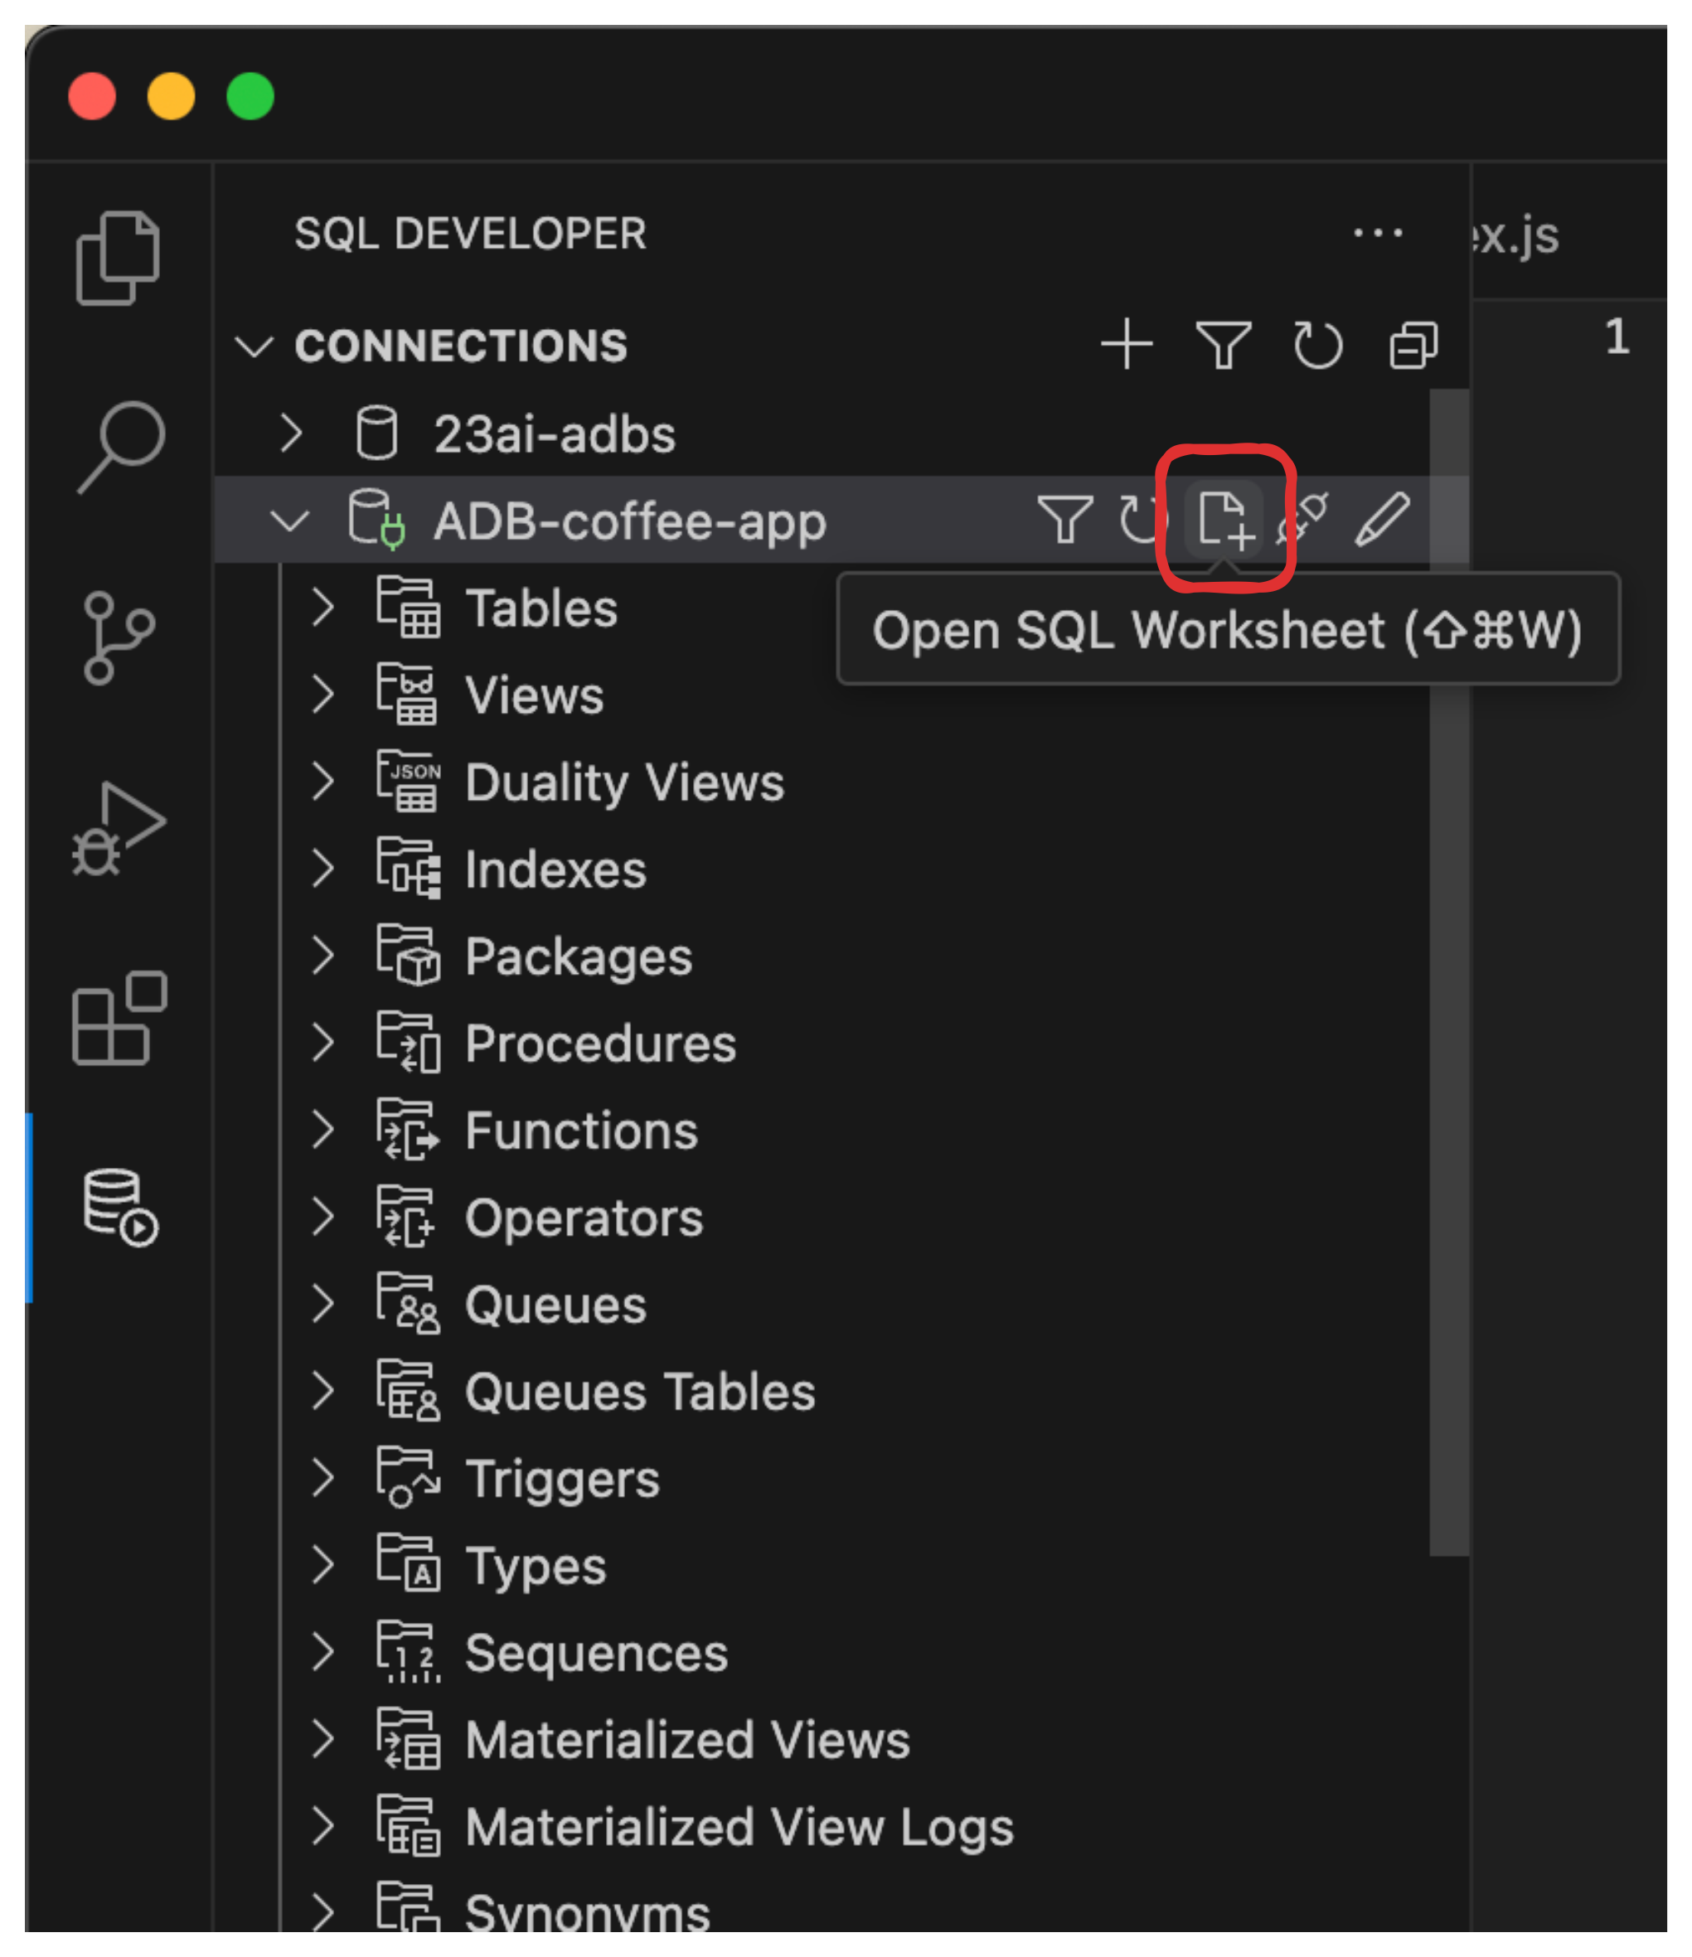Screen dimensions: 1692x1957
Task: Open the Explorer view in activity bar
Action: point(118,258)
